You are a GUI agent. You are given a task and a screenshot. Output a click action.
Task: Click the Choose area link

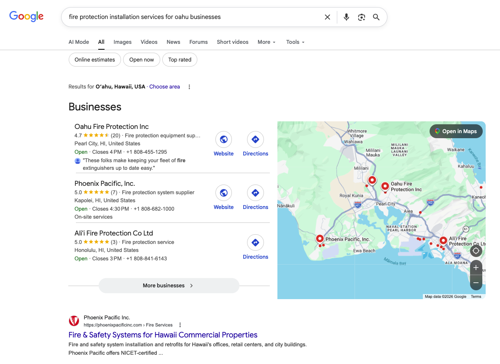point(164,87)
